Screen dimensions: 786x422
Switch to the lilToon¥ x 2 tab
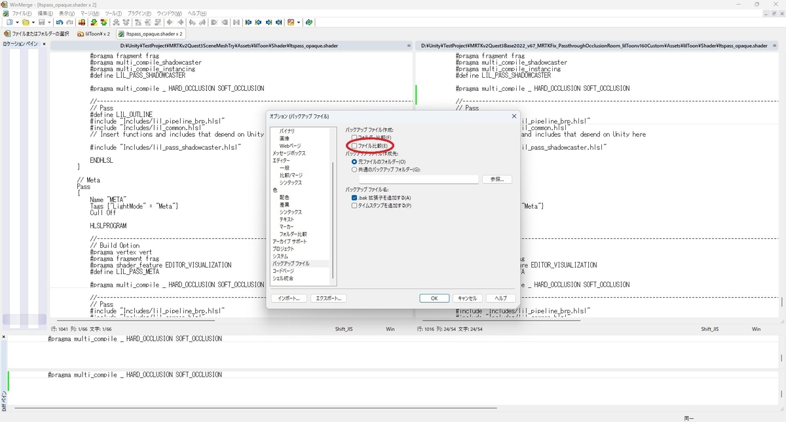93,33
